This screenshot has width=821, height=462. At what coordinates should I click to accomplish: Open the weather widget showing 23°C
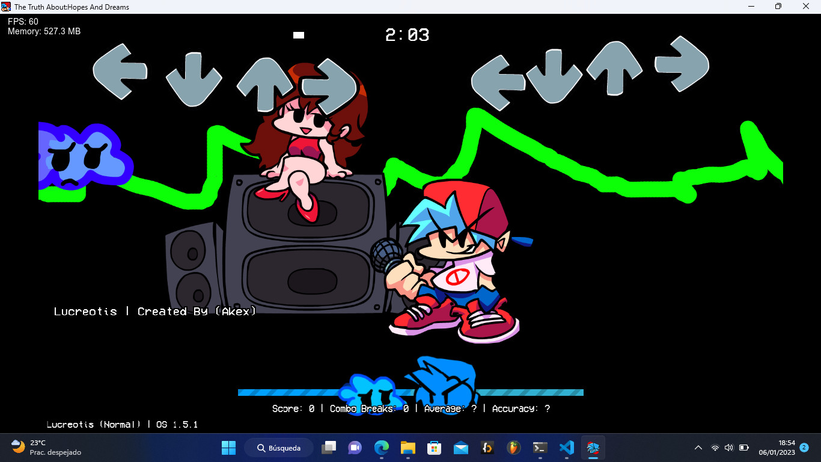(x=46, y=448)
